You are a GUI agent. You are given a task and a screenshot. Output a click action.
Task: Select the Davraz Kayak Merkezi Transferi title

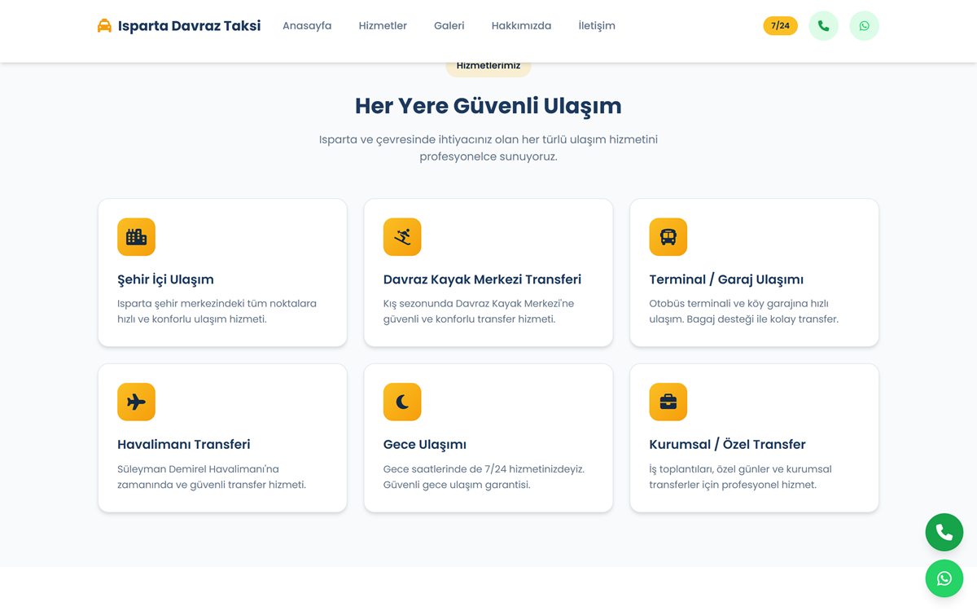point(482,279)
